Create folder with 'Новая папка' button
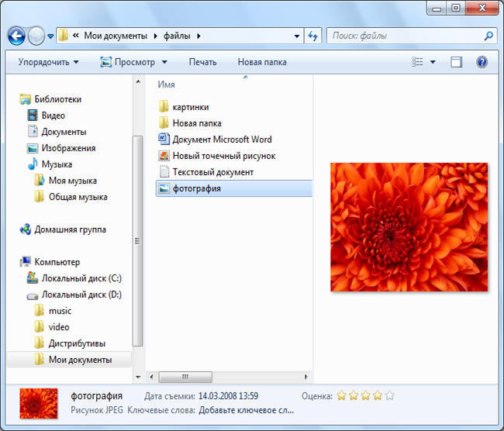504x431 pixels. (262, 62)
